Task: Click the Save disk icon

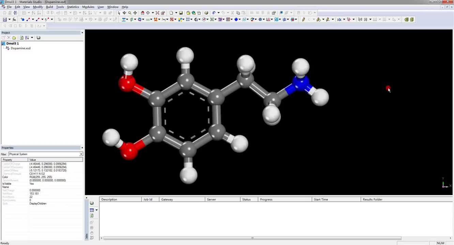Action: click(181, 13)
